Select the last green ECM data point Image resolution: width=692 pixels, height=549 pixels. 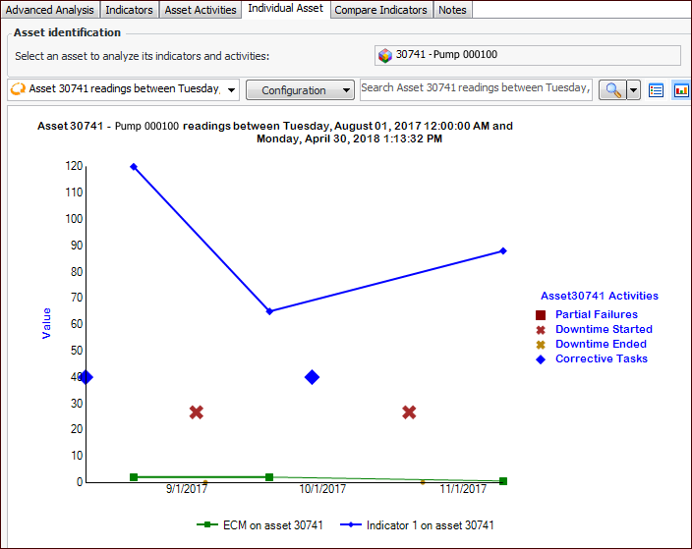[x=503, y=481]
